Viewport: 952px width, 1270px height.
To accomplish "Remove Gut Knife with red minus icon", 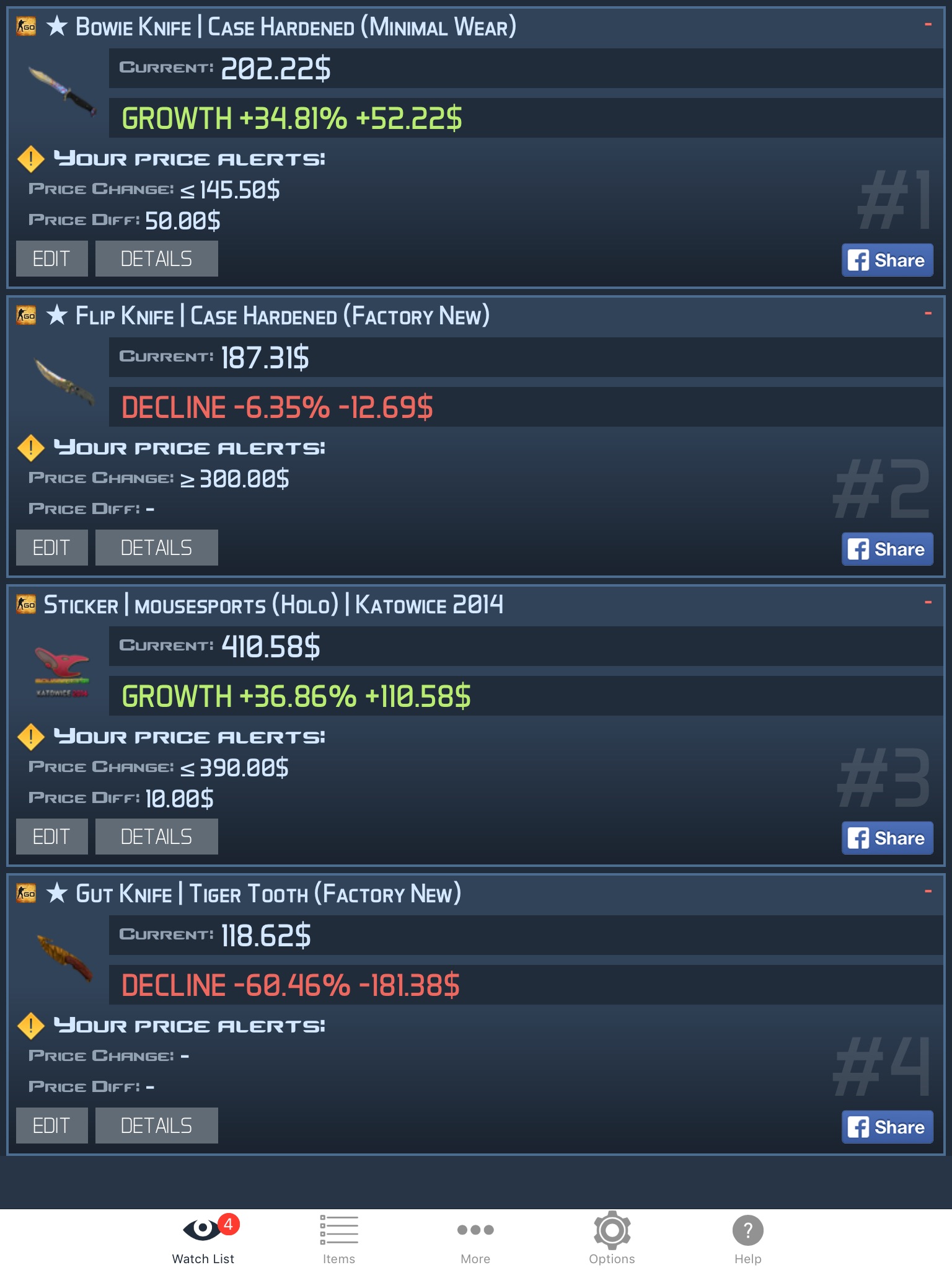I will [928, 892].
